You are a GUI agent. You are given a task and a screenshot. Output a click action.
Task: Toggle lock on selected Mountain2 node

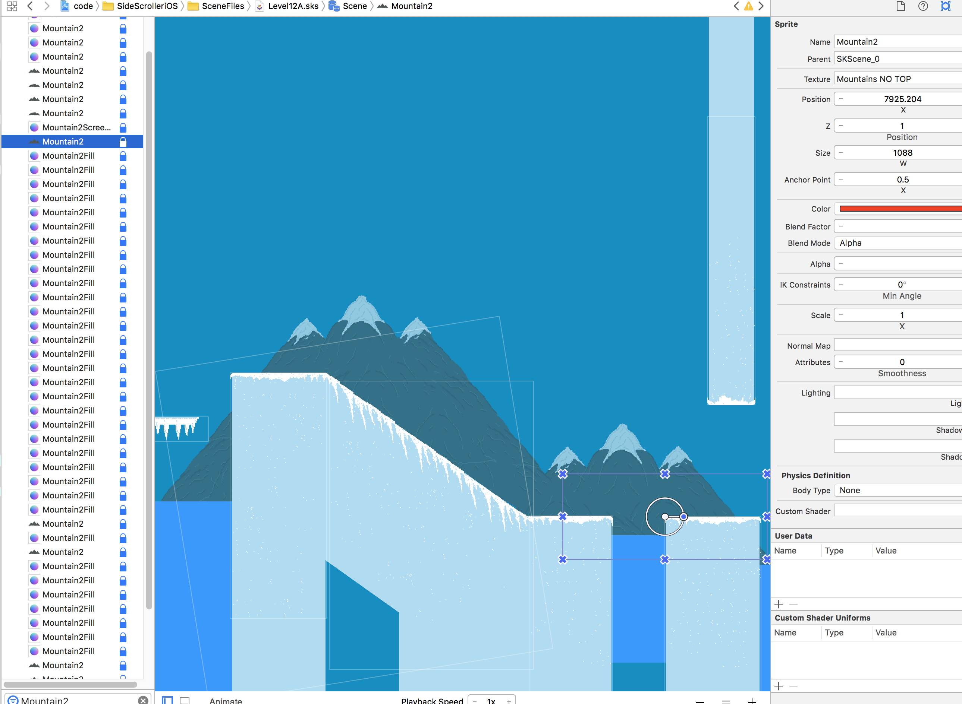(x=123, y=142)
